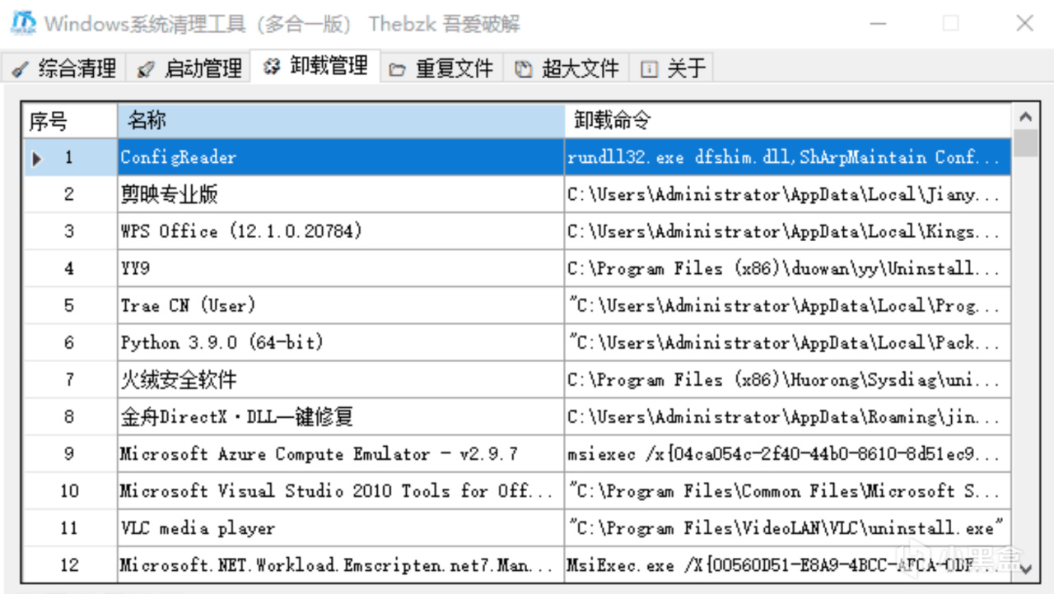Click the Jiany... uninstall command path
1054x594 pixels.
tap(788, 194)
